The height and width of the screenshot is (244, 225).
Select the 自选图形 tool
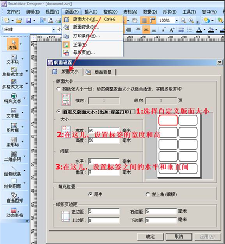point(15,198)
